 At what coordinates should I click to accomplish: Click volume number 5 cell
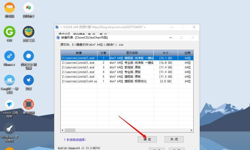click(103, 76)
